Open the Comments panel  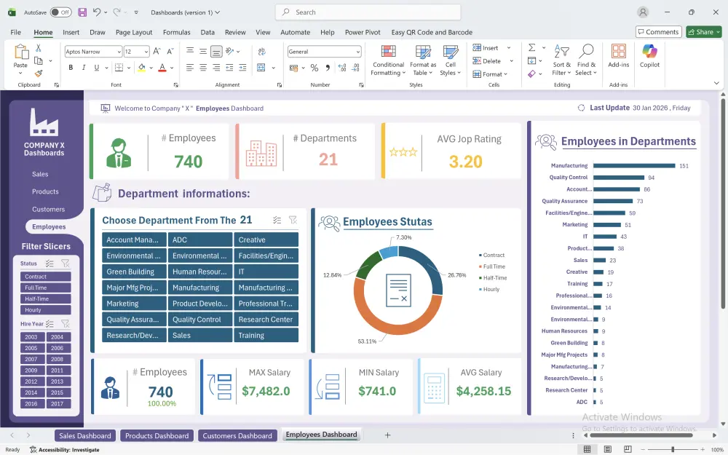pyautogui.click(x=658, y=31)
